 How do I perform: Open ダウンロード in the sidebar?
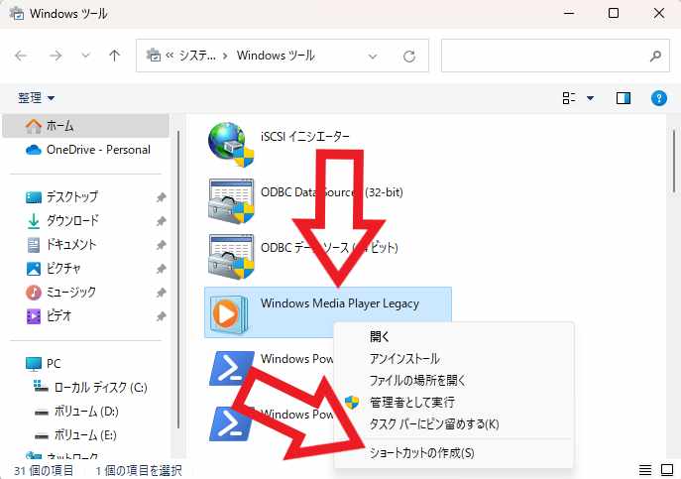(x=72, y=221)
